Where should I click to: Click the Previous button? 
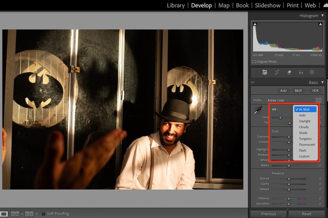pos(268,214)
